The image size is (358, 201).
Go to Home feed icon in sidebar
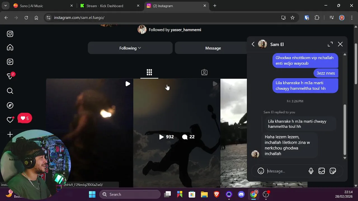pos(10,47)
